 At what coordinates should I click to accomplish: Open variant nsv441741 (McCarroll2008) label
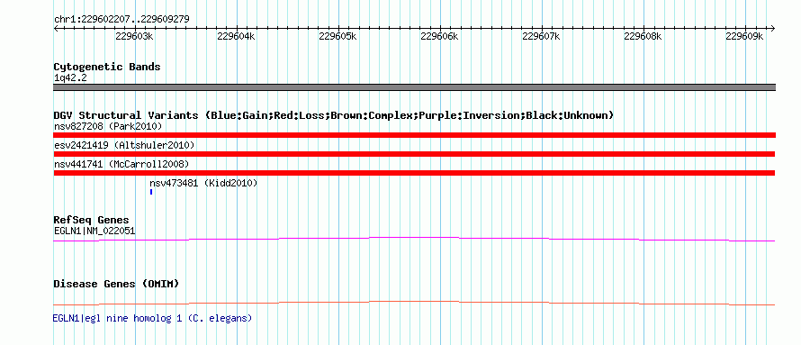[121, 164]
